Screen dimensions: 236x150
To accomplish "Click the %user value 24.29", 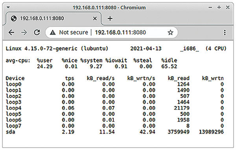I will point(45,66).
